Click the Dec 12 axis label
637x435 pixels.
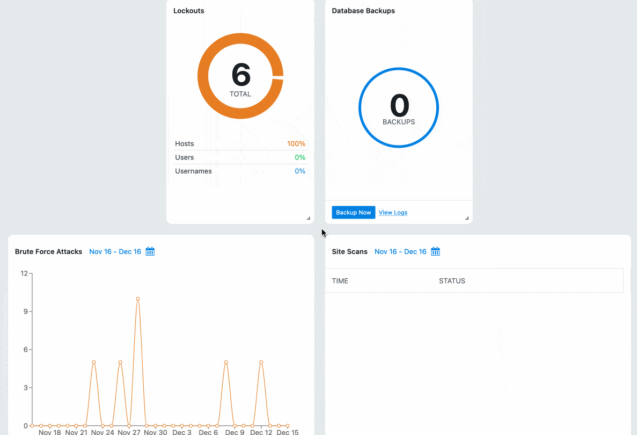point(261,432)
